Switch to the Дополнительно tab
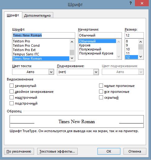Screen dimensions: 151x160 tap(37, 15)
